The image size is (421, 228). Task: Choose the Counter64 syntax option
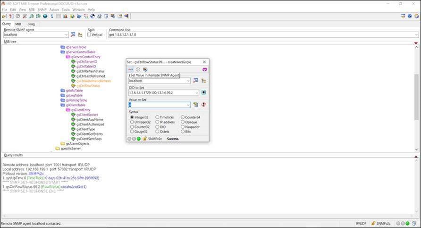pyautogui.click(x=183, y=117)
